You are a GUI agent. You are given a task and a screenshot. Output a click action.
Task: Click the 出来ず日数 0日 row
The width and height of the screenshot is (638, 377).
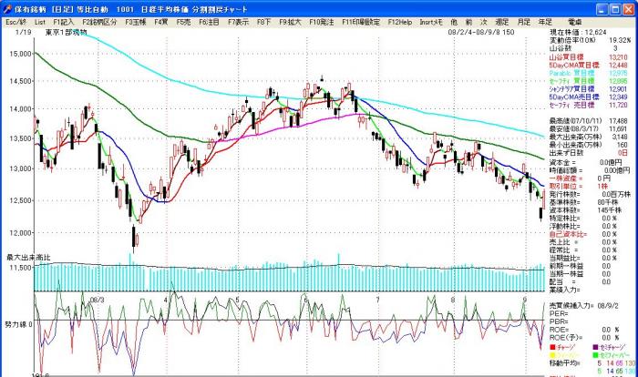tap(589, 152)
